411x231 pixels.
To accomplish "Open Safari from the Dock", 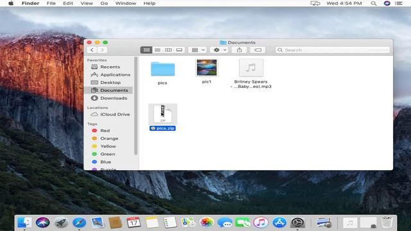I will (79, 223).
